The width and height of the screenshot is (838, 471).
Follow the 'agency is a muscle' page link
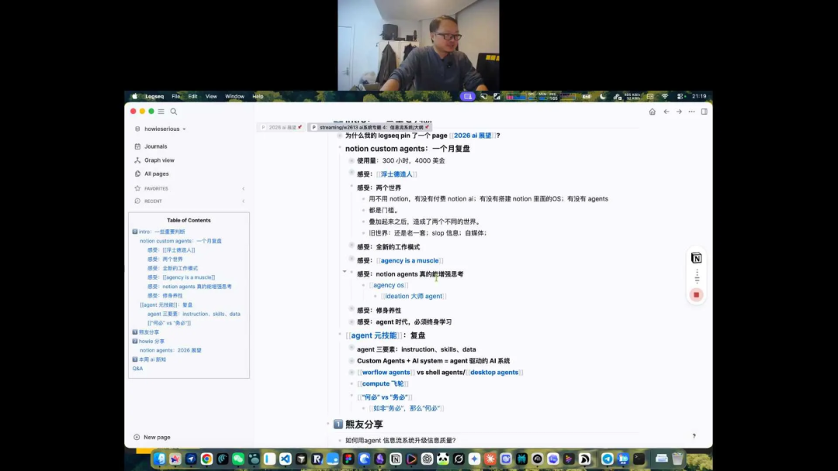click(x=410, y=261)
